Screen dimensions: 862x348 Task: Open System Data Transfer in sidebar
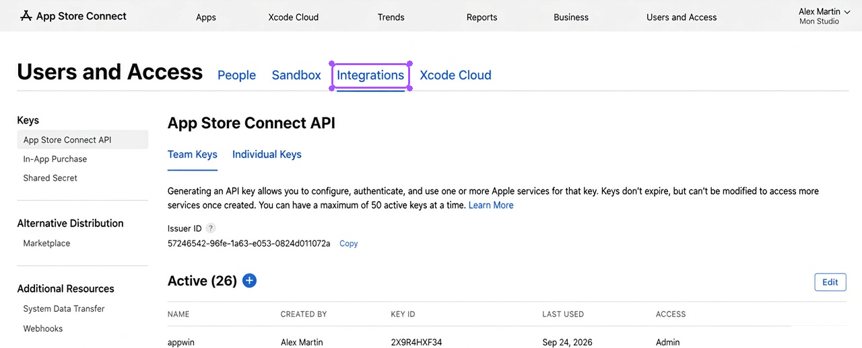(x=64, y=309)
